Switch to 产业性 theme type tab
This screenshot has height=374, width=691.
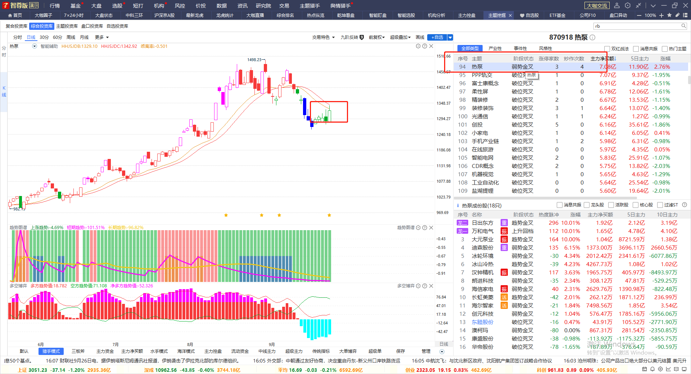495,49
